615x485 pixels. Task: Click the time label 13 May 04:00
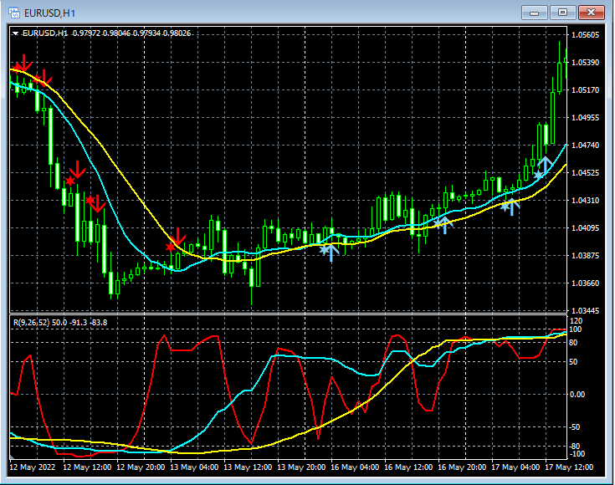tap(194, 467)
